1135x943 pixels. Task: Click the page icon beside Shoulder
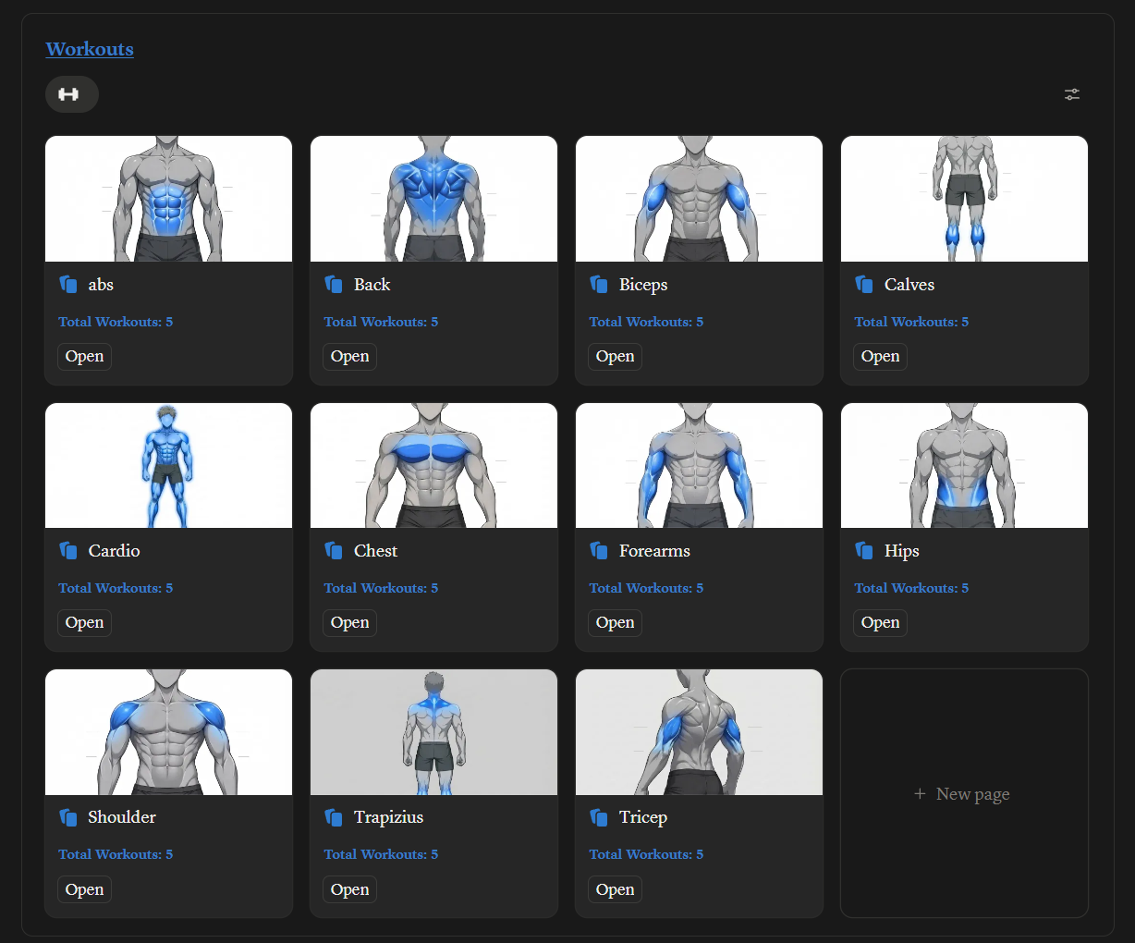[x=68, y=817]
